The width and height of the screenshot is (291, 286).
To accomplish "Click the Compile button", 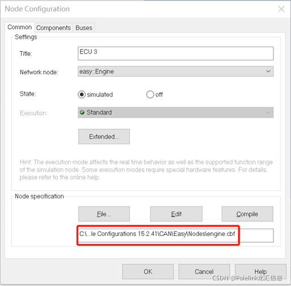I will [x=247, y=214].
